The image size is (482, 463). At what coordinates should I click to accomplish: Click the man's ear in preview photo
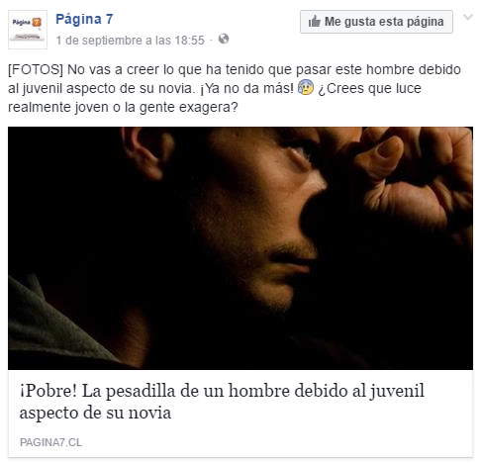[145, 153]
